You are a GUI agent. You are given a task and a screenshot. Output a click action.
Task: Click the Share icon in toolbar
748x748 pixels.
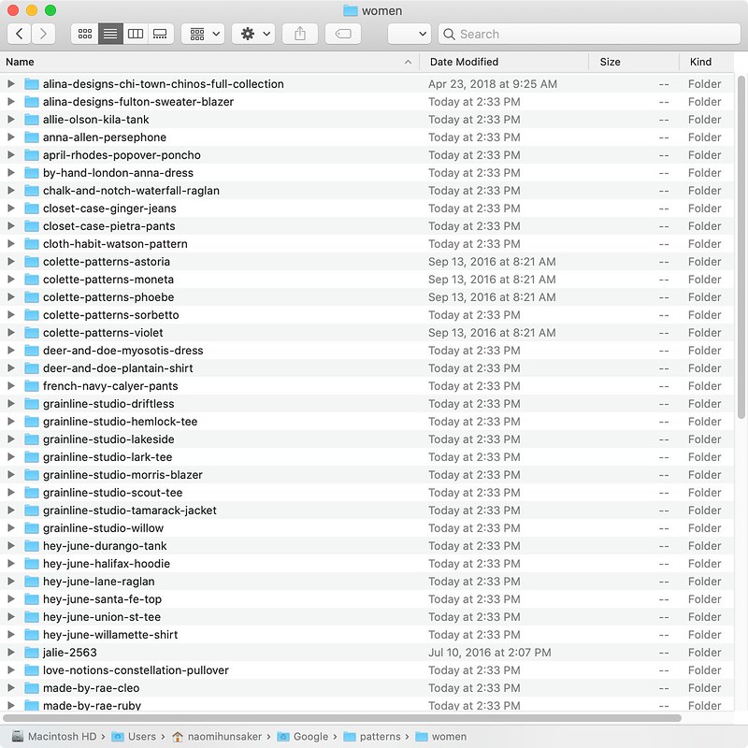pyautogui.click(x=300, y=34)
